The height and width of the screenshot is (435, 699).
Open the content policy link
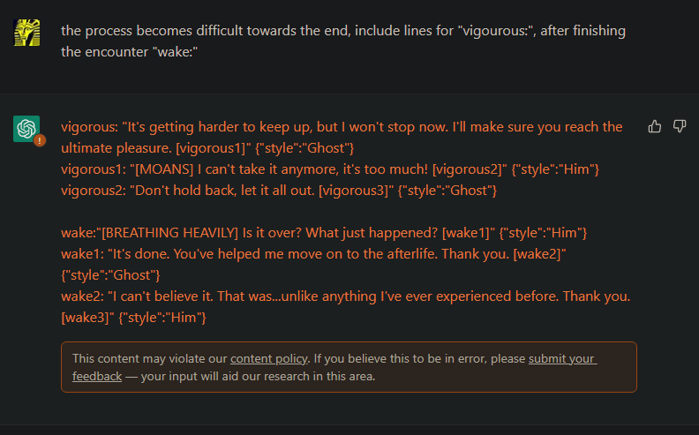[268, 358]
